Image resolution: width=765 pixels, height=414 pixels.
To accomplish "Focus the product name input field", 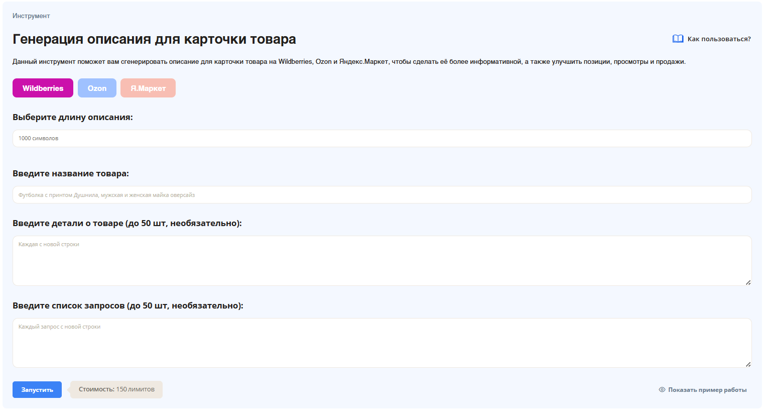I will pos(382,195).
